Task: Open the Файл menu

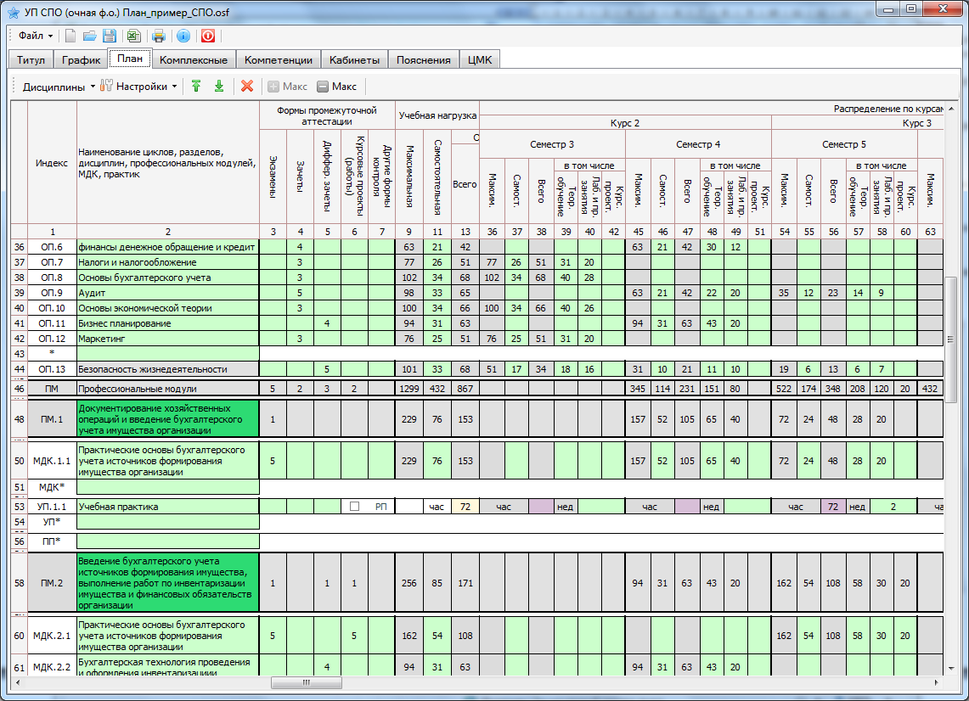Action: coord(35,36)
